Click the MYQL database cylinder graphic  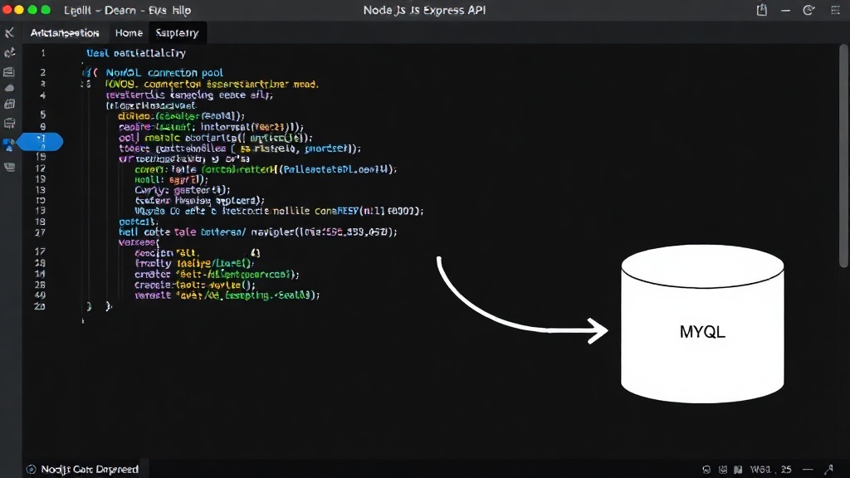[x=702, y=324]
